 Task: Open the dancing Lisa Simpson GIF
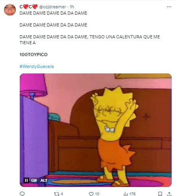pyautogui.click(x=96, y=130)
